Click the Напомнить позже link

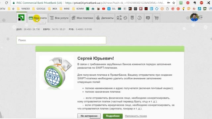pos(136,116)
